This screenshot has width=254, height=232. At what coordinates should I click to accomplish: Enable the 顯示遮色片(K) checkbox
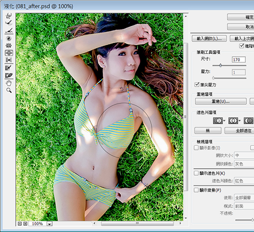coord(196,173)
